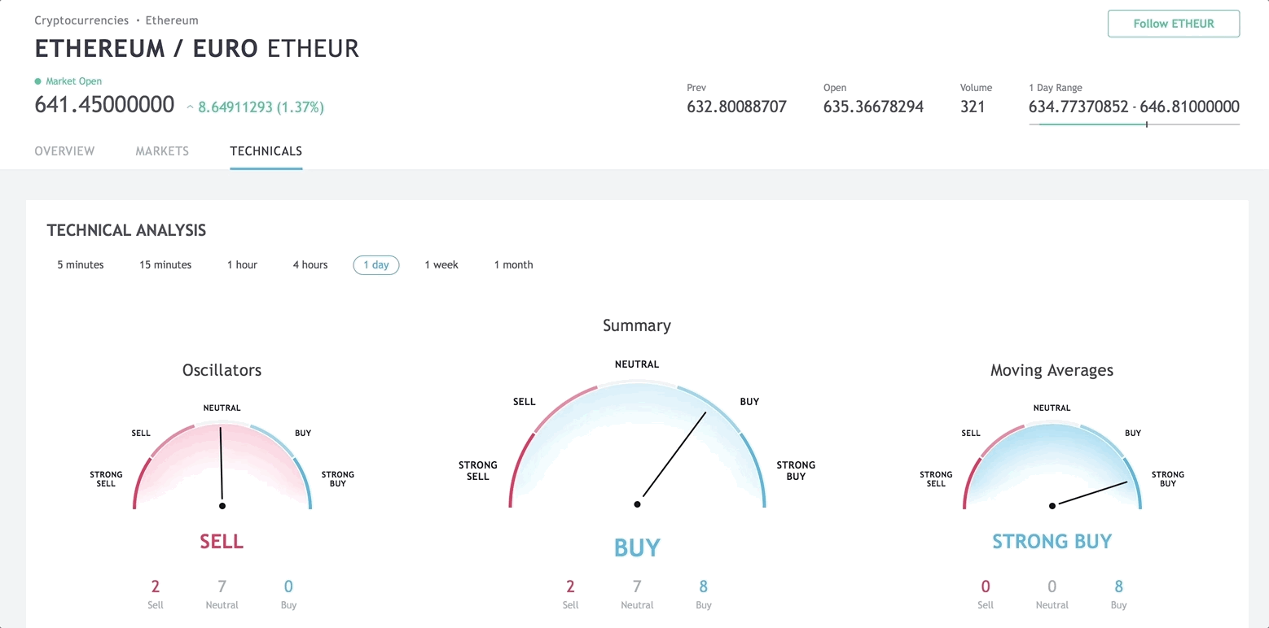The width and height of the screenshot is (1269, 628).
Task: Click Moving Averages Neutral count 0
Action: click(x=1052, y=586)
